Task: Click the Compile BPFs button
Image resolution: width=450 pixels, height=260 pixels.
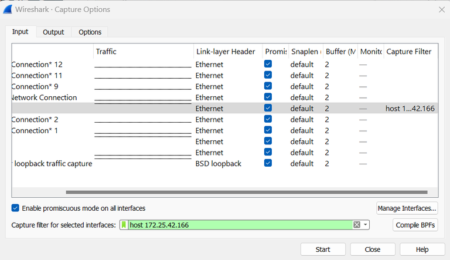Action: pyautogui.click(x=415, y=225)
